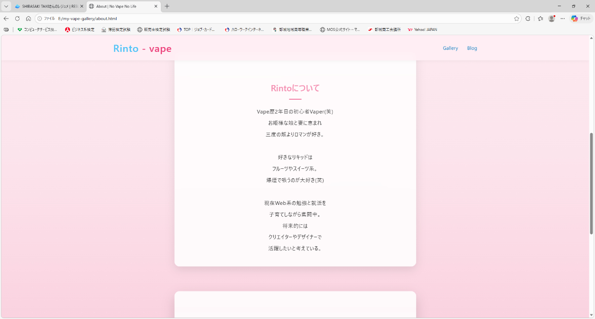Expand the tab search dropdown chevron
595x319 pixels.
tap(6, 6)
